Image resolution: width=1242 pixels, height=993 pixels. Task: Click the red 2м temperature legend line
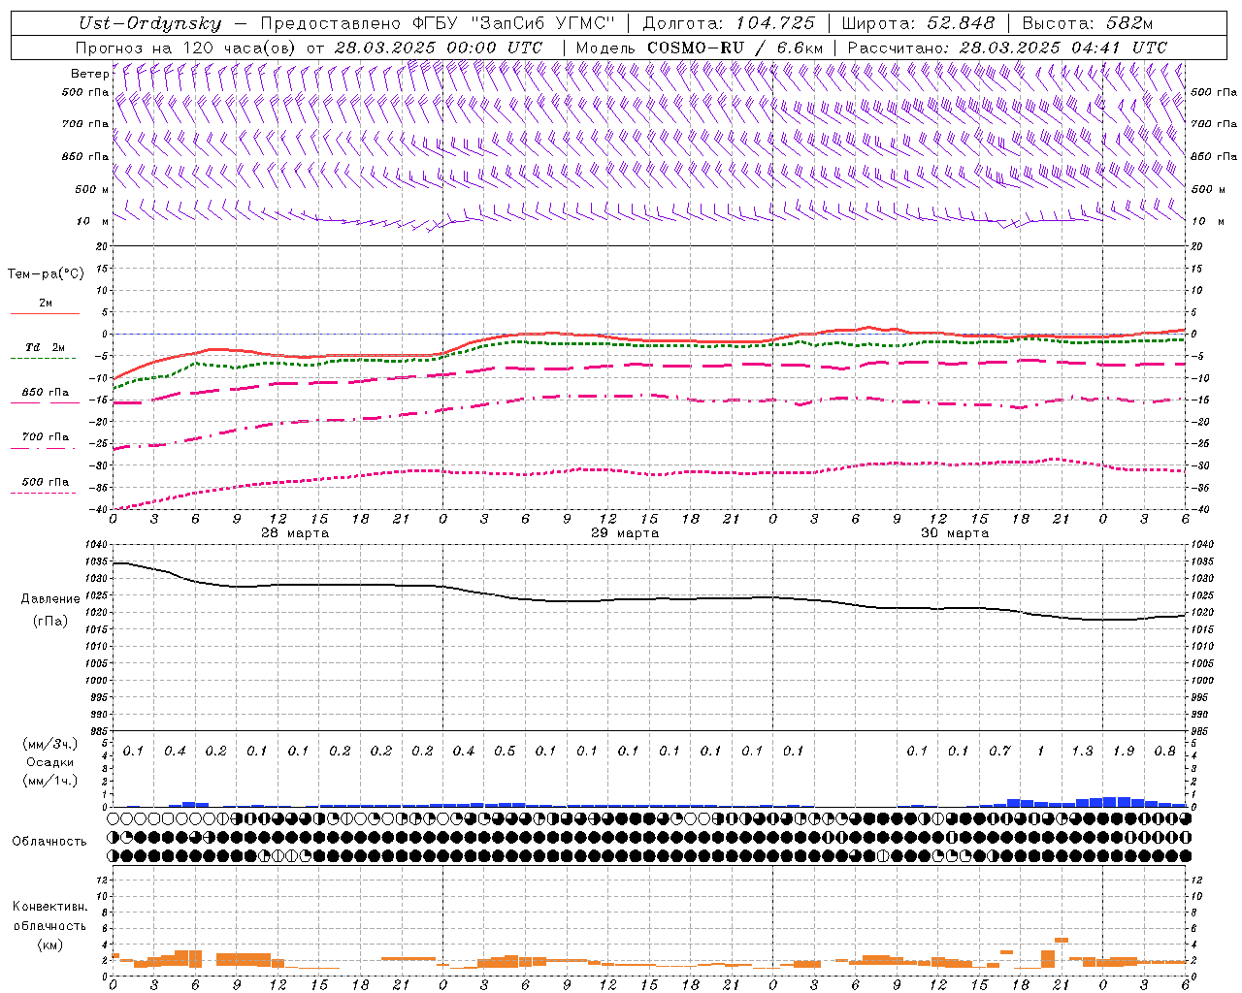pos(45,313)
